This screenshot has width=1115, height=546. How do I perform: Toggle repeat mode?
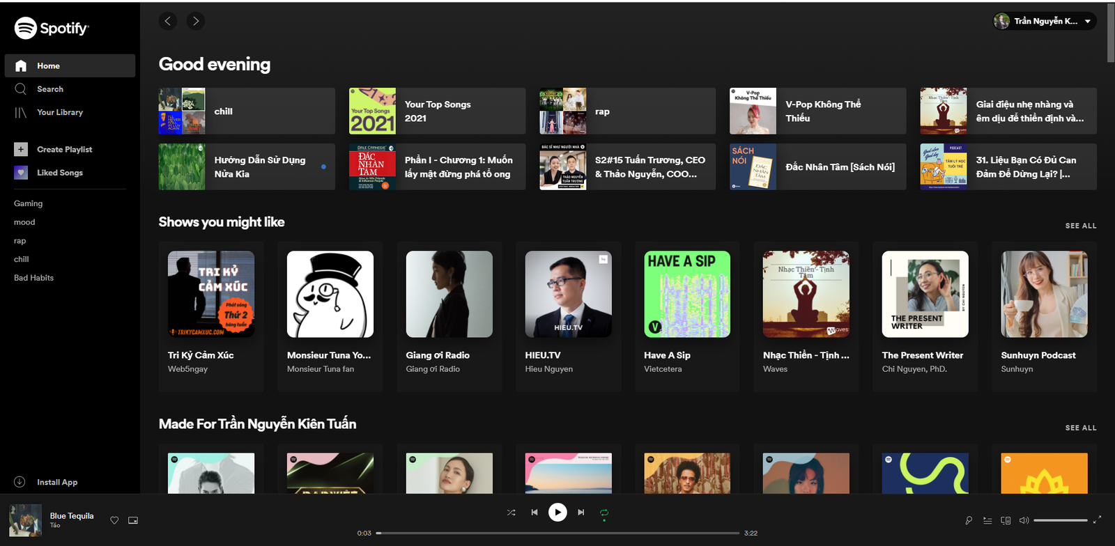(x=604, y=513)
